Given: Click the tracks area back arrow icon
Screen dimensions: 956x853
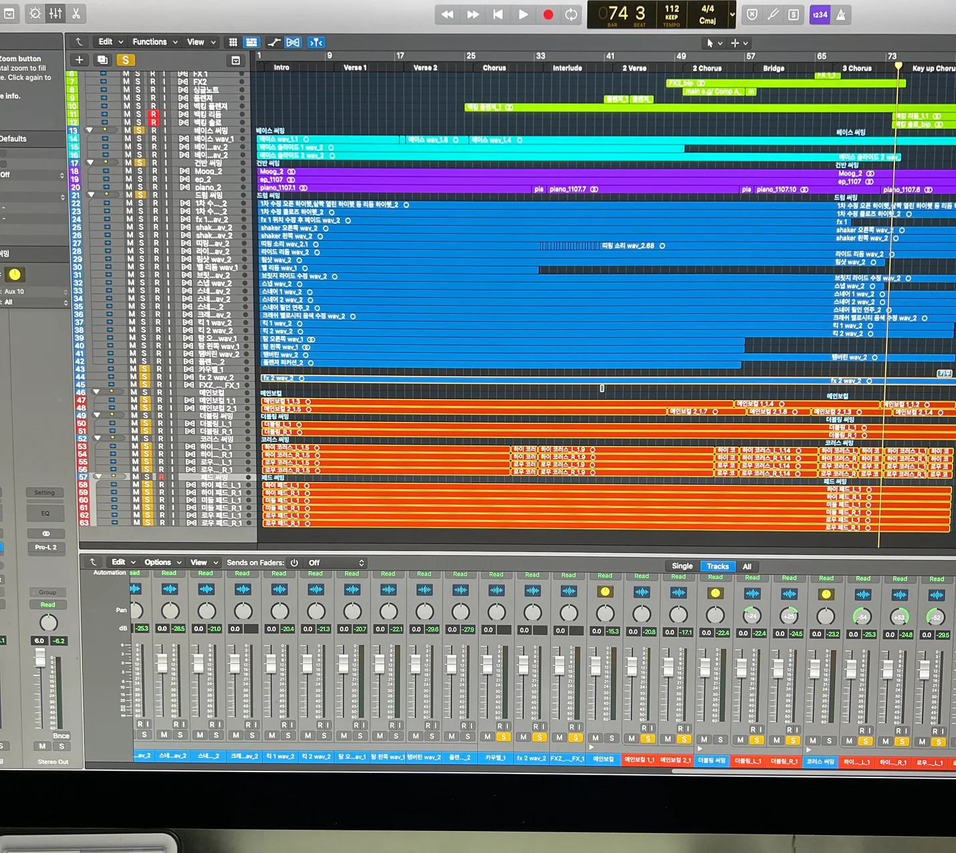Looking at the screenshot, I should click(78, 41).
